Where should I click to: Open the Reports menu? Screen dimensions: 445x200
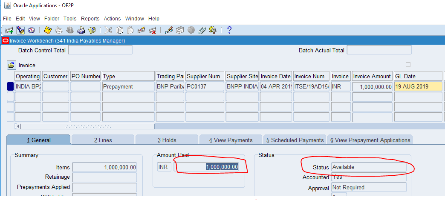click(90, 19)
